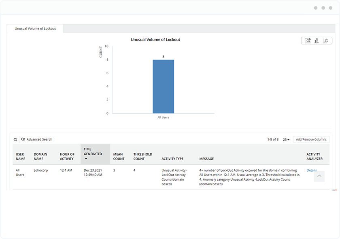Click the All Users cell in table row

20,173
